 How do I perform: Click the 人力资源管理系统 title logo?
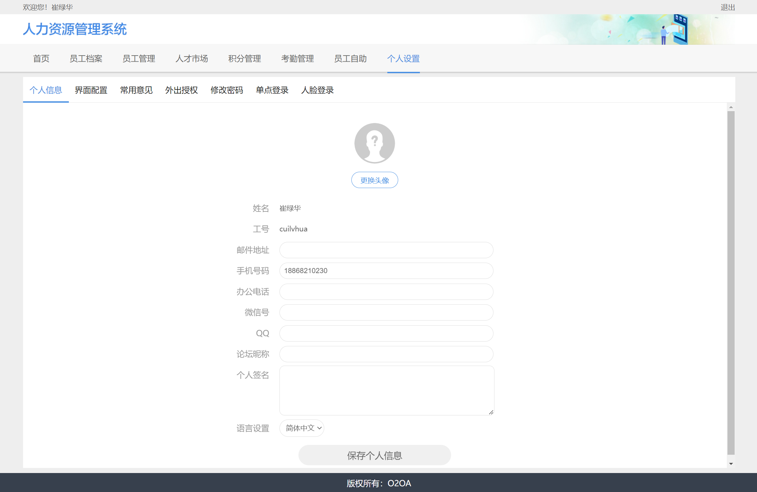75,29
